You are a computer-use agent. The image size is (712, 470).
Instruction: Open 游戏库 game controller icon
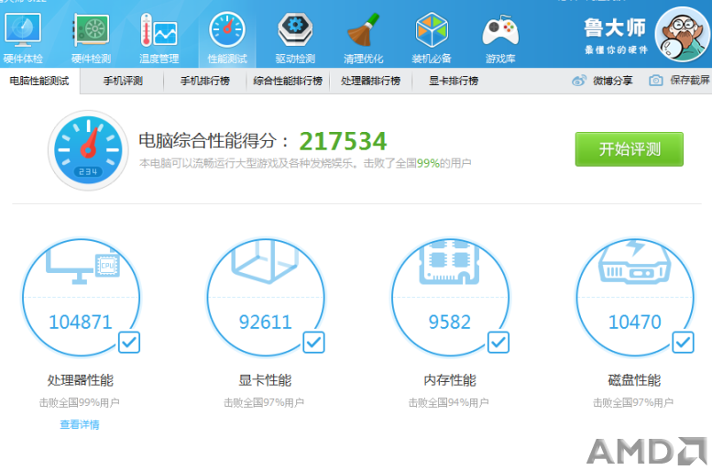coord(500,30)
